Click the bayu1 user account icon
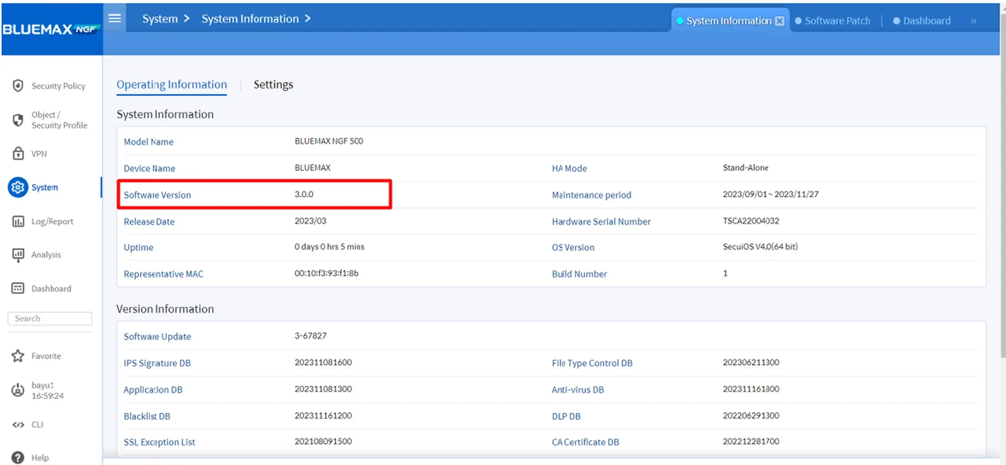Screen dimensions: 1006x465 point(18,390)
